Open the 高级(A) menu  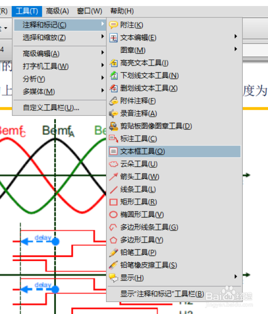point(57,11)
